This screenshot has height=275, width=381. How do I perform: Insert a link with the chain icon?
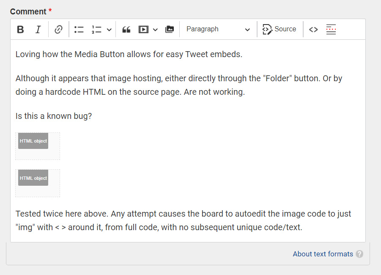click(58, 30)
